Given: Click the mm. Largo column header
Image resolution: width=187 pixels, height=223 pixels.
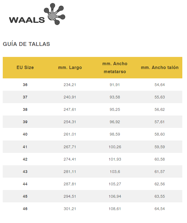Looking at the screenshot, I should click(70, 68).
